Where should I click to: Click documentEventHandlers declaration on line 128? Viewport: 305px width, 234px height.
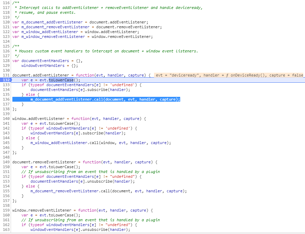[45, 61]
